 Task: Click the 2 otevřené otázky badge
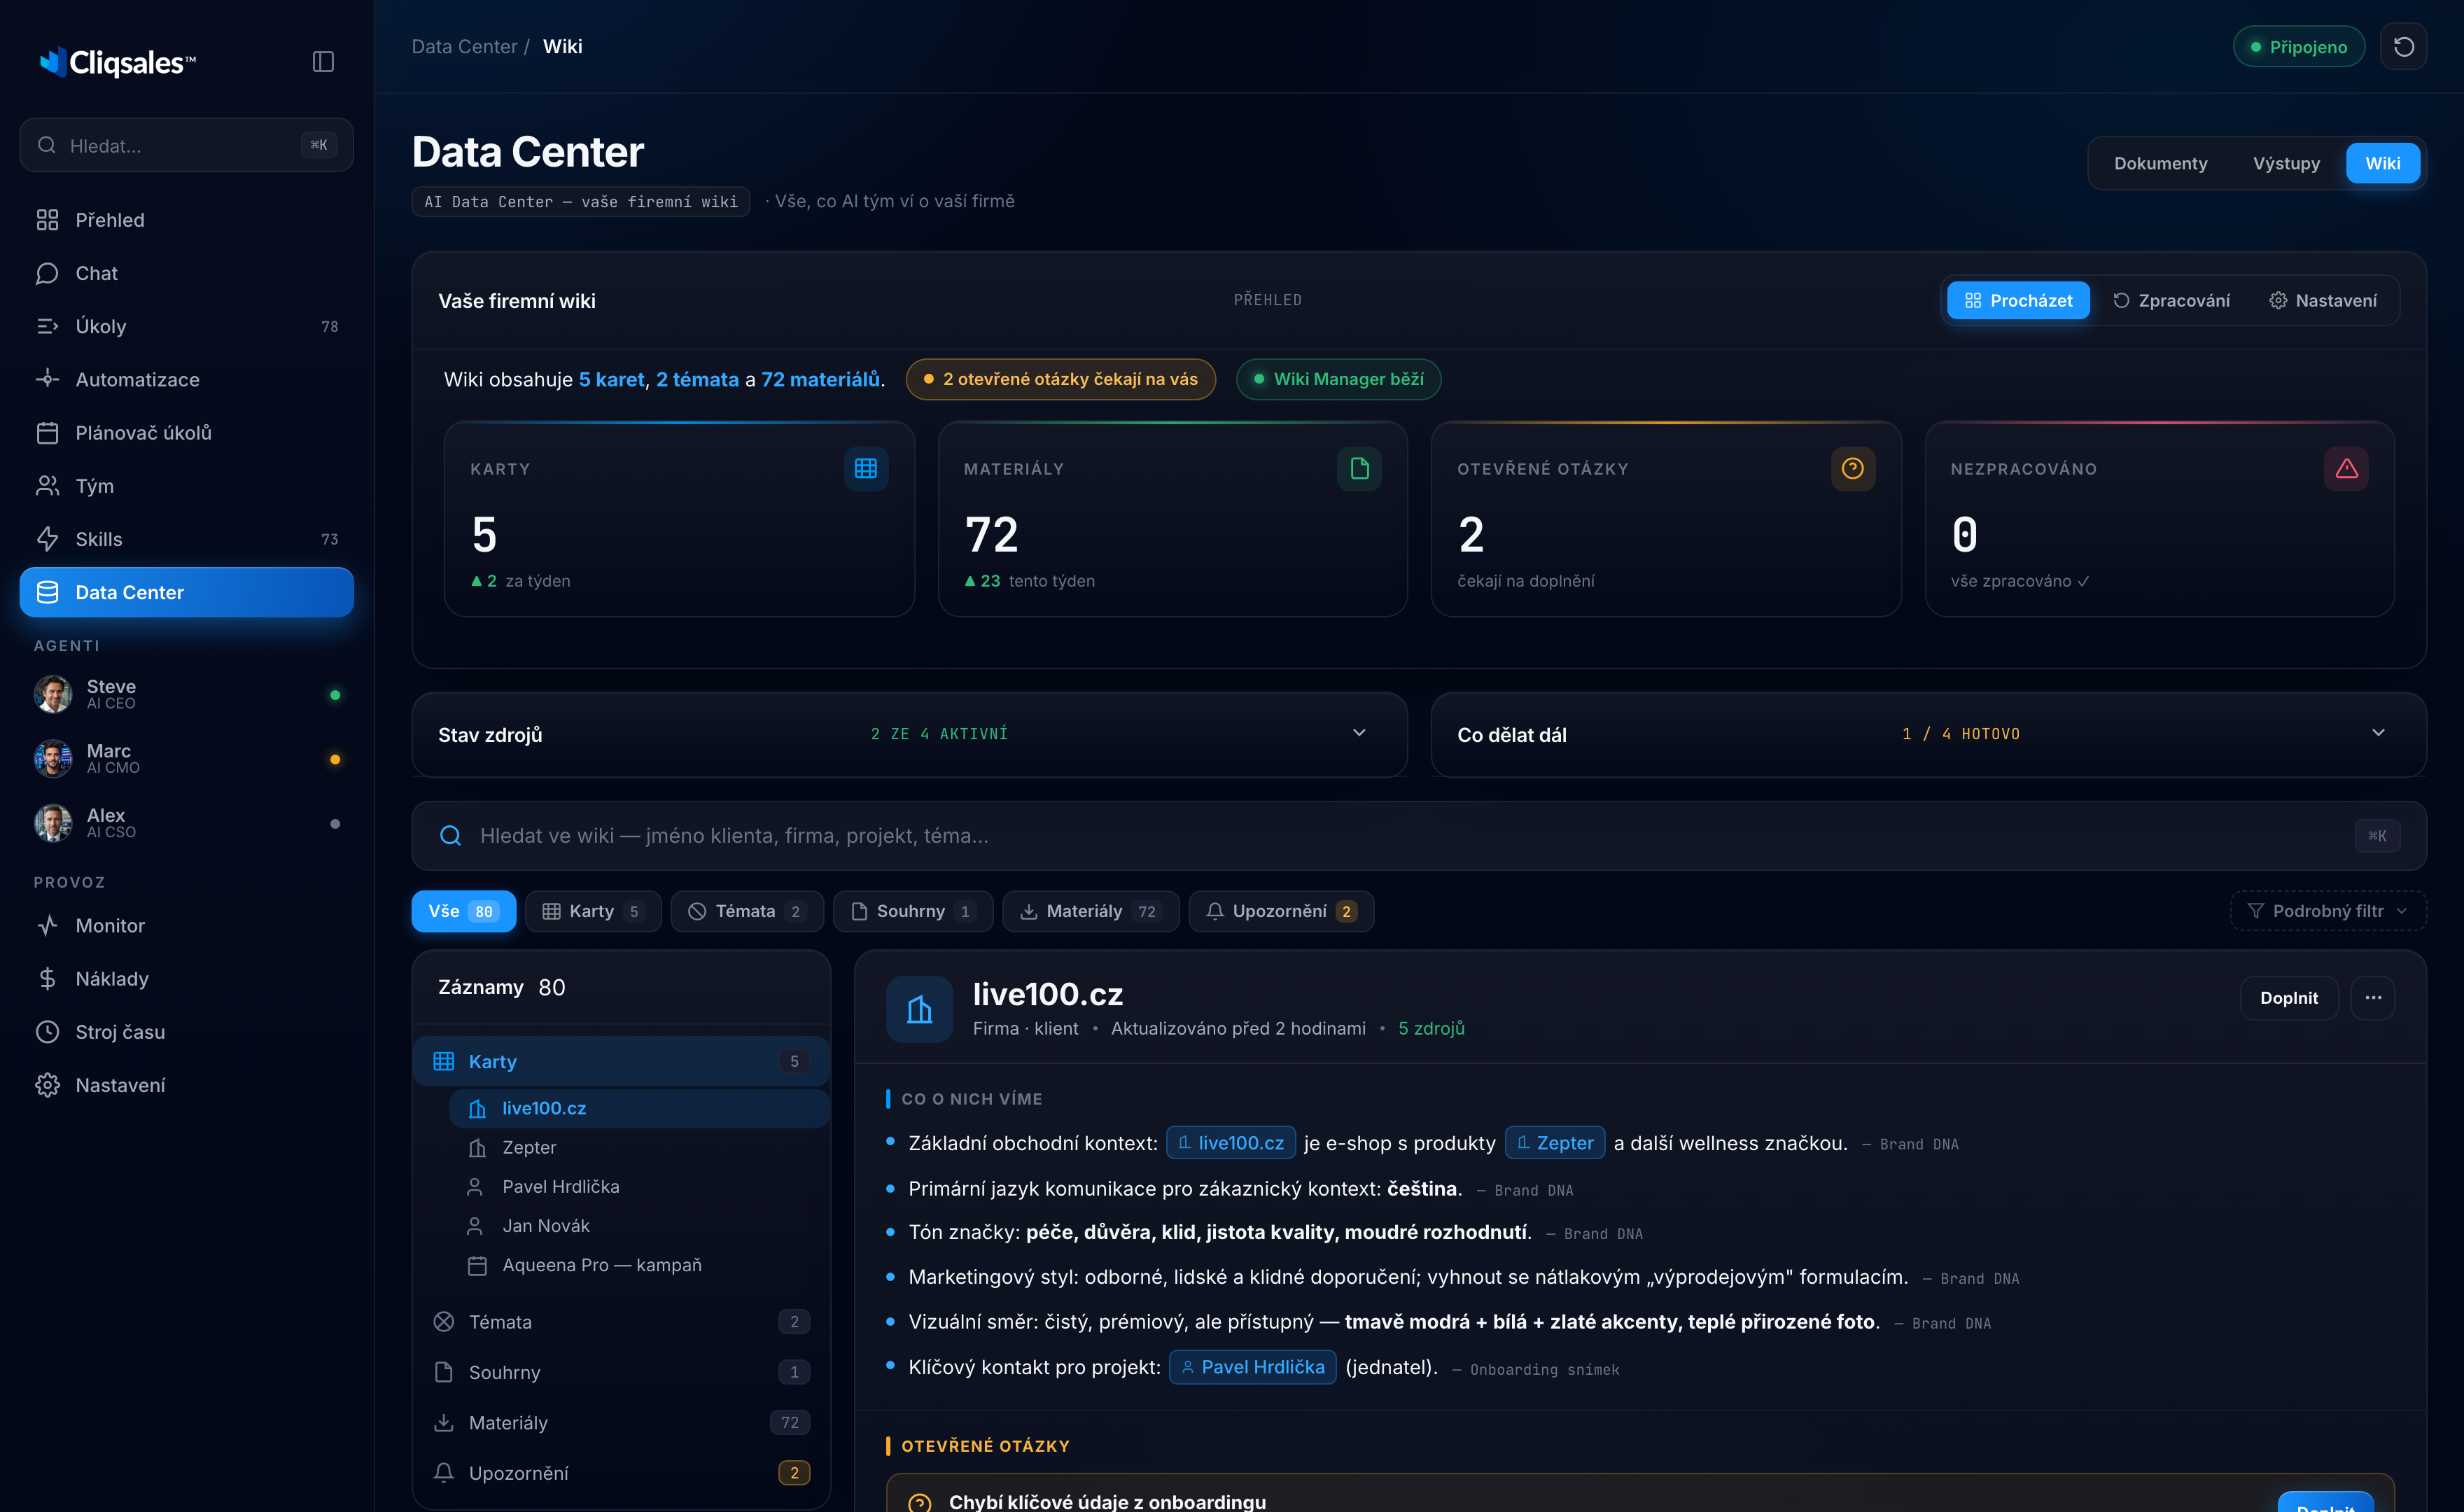pyautogui.click(x=1060, y=379)
